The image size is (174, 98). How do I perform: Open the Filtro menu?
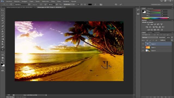[53, 1]
